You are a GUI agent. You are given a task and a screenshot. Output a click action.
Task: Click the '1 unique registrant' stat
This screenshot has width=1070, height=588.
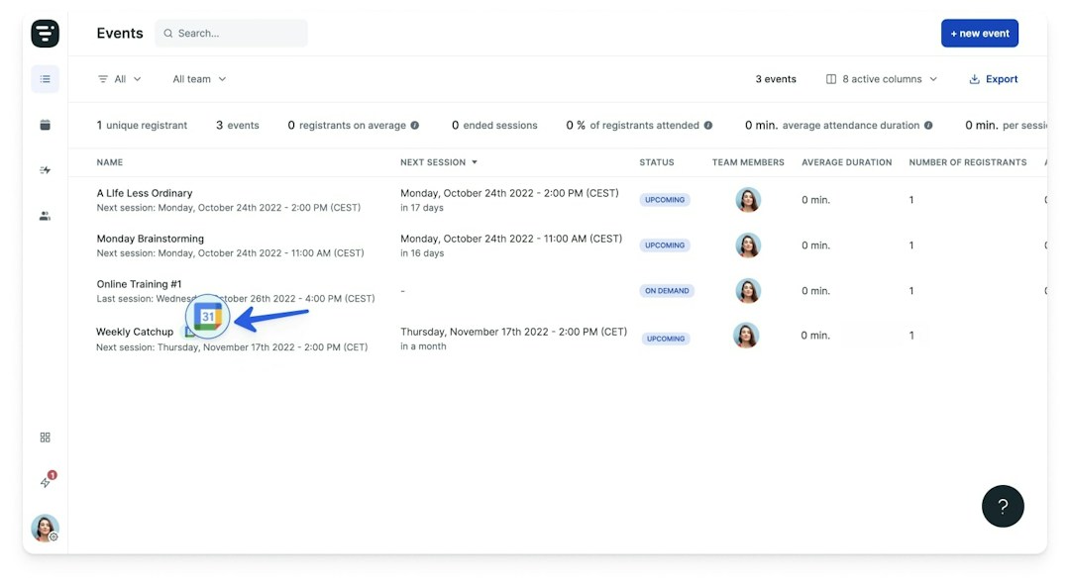(x=142, y=126)
